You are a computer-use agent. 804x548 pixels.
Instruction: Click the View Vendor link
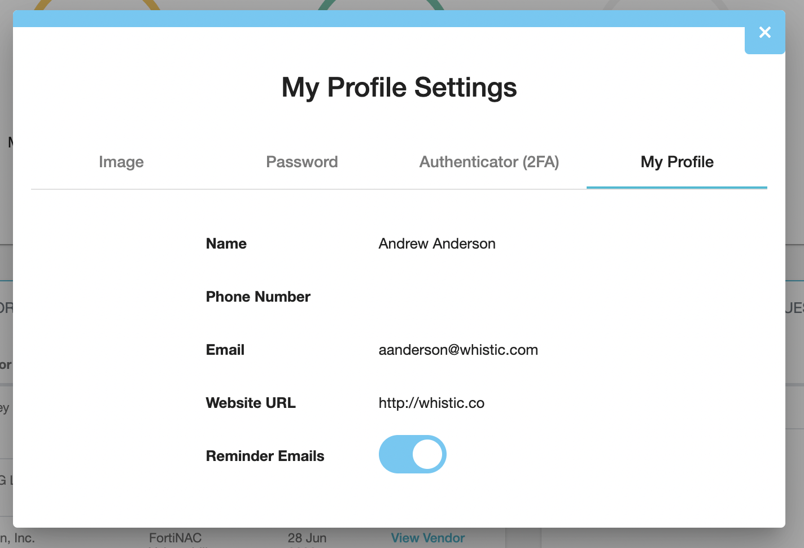coord(427,538)
